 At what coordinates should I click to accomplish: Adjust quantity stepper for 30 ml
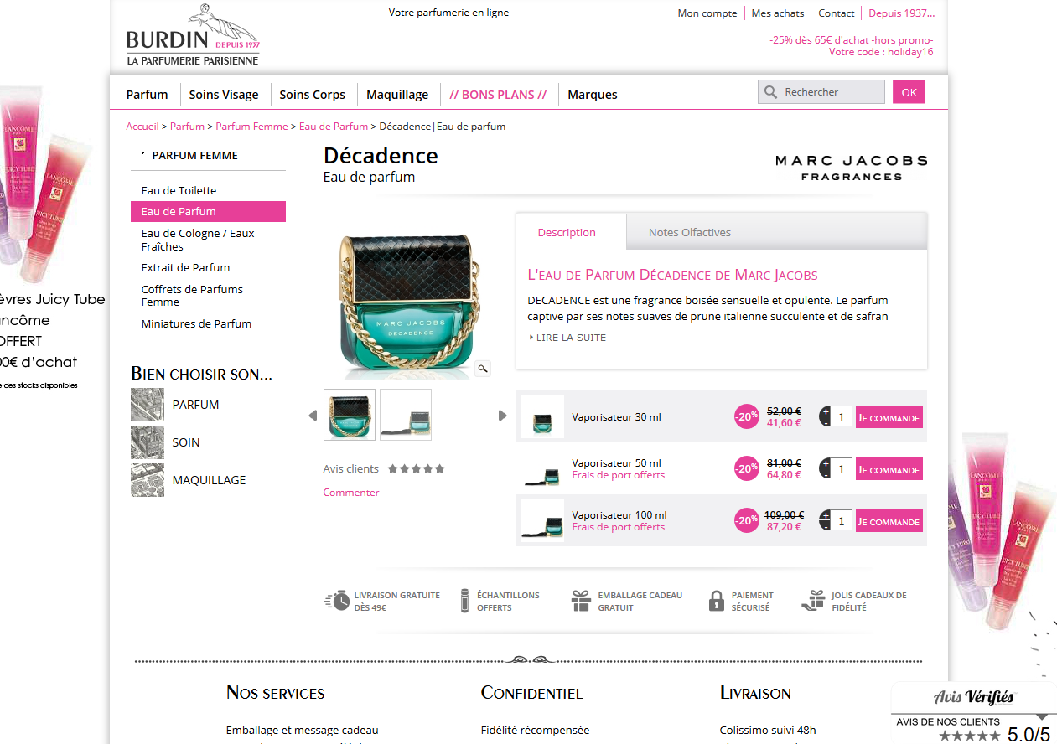(825, 416)
